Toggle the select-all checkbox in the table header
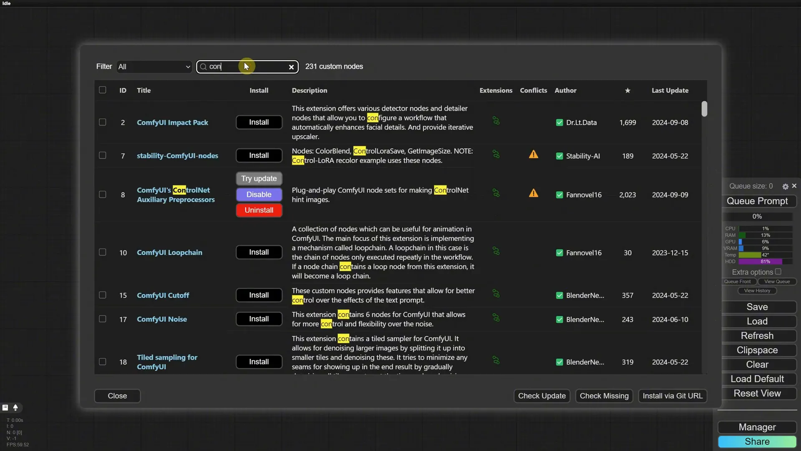The width and height of the screenshot is (801, 451). coord(103,90)
